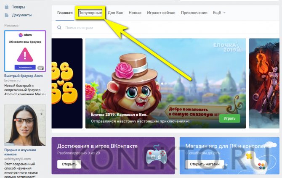Click the search magnifier icon
The image size is (282, 178).
59,28
